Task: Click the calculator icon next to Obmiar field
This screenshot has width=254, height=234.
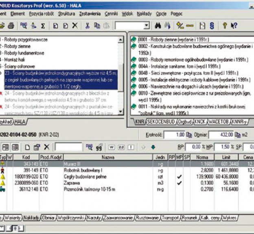Action: (x=238, y=135)
